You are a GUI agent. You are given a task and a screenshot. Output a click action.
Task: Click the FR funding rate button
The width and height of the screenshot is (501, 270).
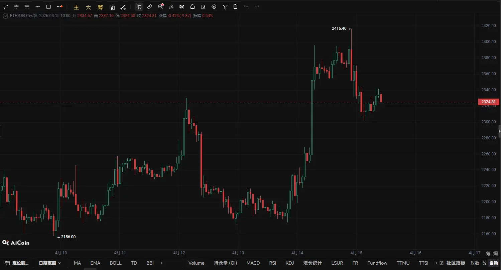coord(355,263)
